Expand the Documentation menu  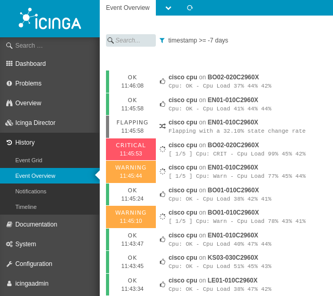click(36, 224)
